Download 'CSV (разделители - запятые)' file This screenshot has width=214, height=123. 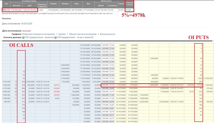pyautogui.click(x=39, y=37)
